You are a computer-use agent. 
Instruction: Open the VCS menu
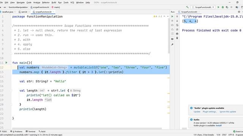tap(72, 3)
